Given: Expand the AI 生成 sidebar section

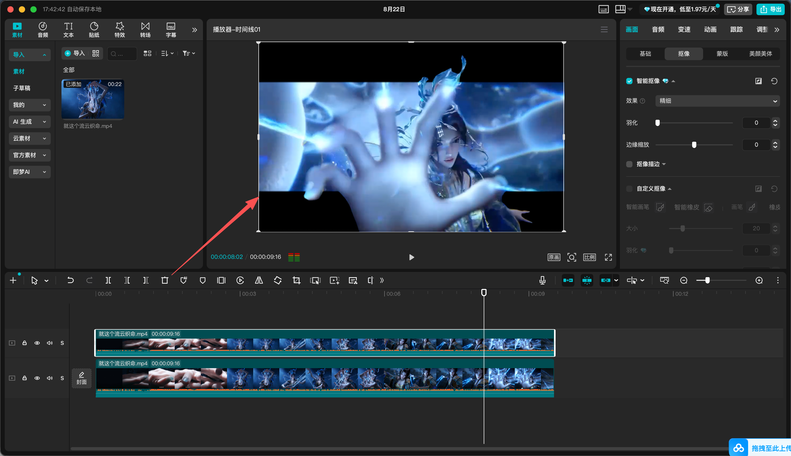Looking at the screenshot, I should pos(30,122).
